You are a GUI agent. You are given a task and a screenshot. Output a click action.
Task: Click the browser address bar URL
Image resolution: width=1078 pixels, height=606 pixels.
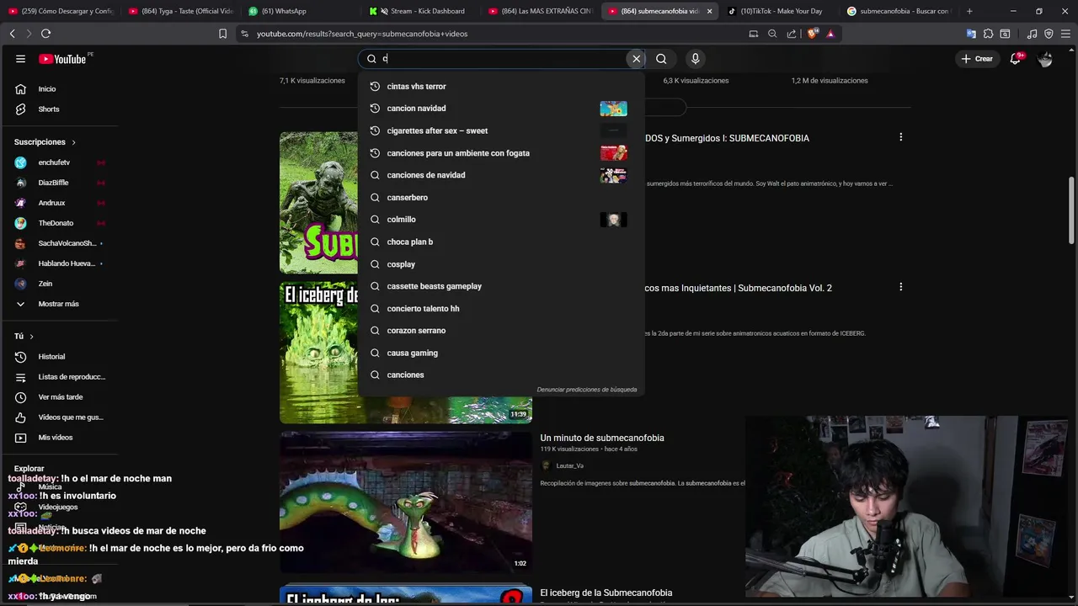tap(362, 34)
